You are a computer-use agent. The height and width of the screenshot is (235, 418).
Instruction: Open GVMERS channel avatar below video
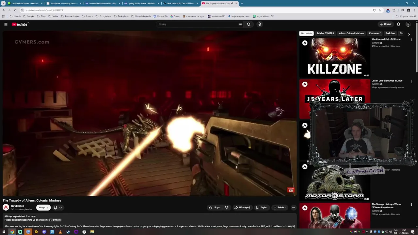tap(6, 207)
